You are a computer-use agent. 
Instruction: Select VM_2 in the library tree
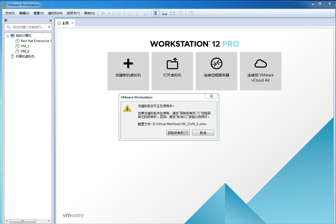click(25, 51)
